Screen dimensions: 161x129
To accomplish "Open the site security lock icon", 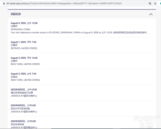I will point(4,3).
